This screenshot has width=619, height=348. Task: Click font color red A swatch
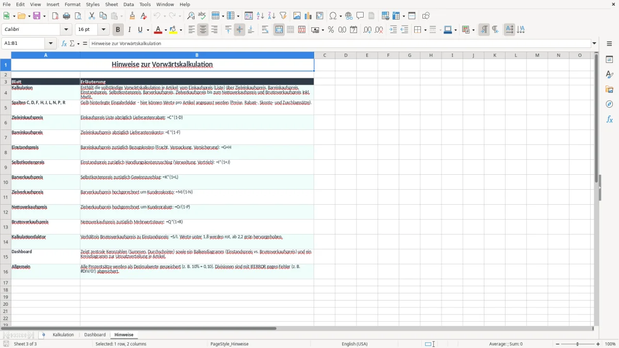point(158,30)
